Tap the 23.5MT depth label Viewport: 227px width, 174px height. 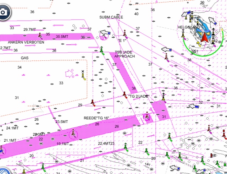pos(62,122)
